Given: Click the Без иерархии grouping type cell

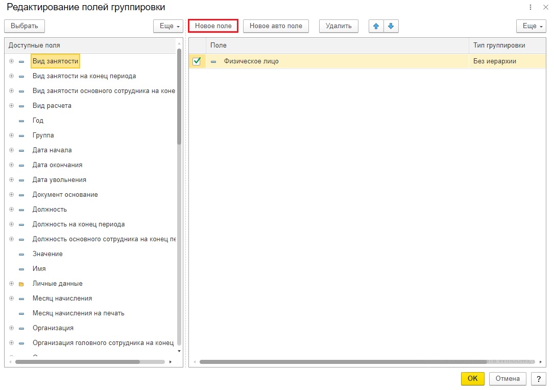Looking at the screenshot, I should coord(508,61).
